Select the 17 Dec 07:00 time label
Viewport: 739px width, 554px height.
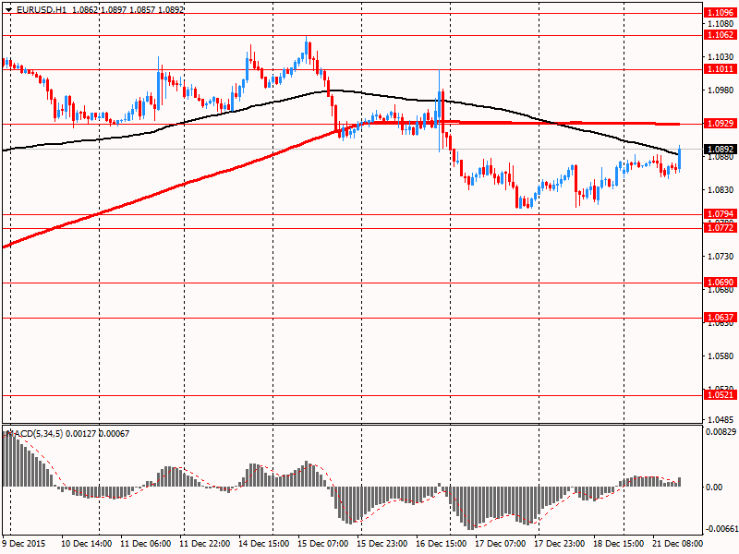[501, 543]
